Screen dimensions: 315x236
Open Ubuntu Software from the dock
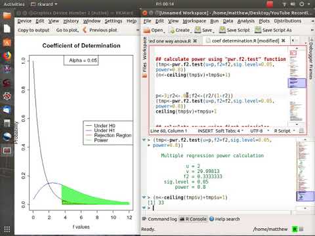click(x=7, y=43)
